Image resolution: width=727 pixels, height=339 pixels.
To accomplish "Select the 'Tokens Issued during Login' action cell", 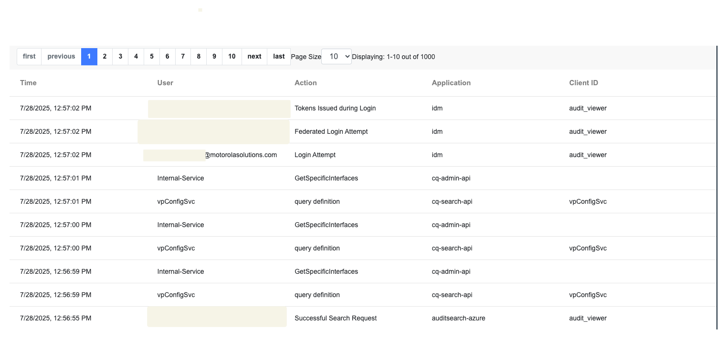I will pos(335,108).
